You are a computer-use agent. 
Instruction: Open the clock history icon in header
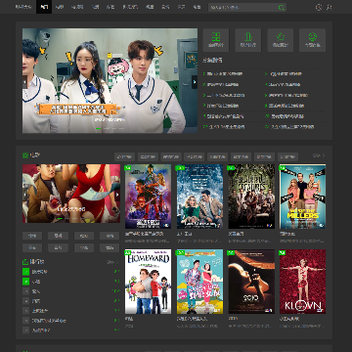319,7
